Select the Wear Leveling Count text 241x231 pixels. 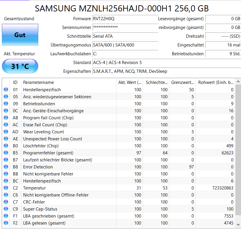(44, 132)
